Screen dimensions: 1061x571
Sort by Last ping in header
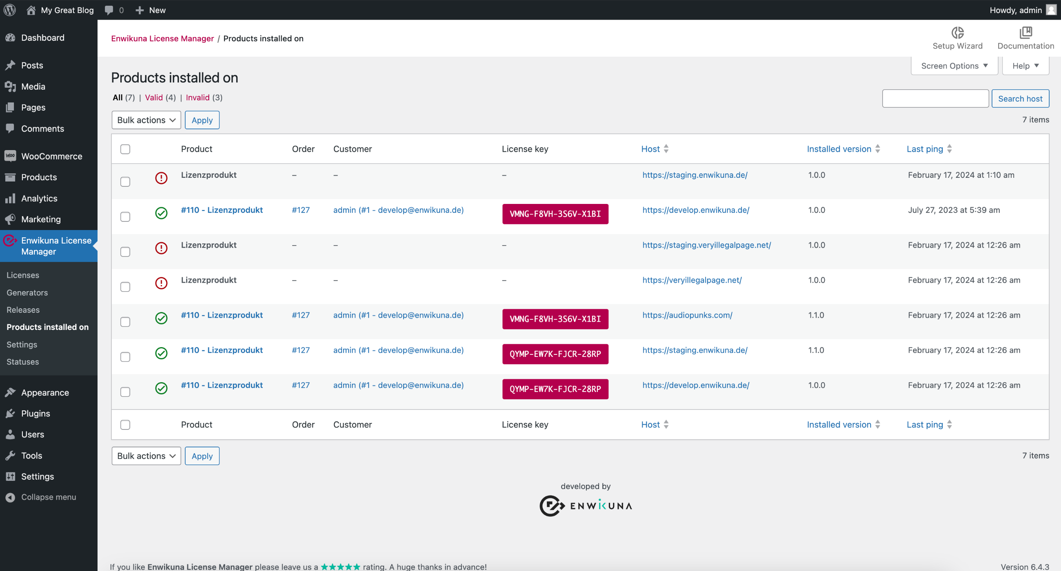point(929,149)
